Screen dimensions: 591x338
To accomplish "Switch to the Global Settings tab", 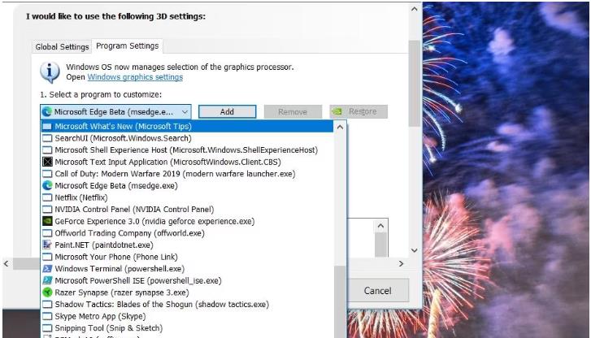I will [x=63, y=47].
